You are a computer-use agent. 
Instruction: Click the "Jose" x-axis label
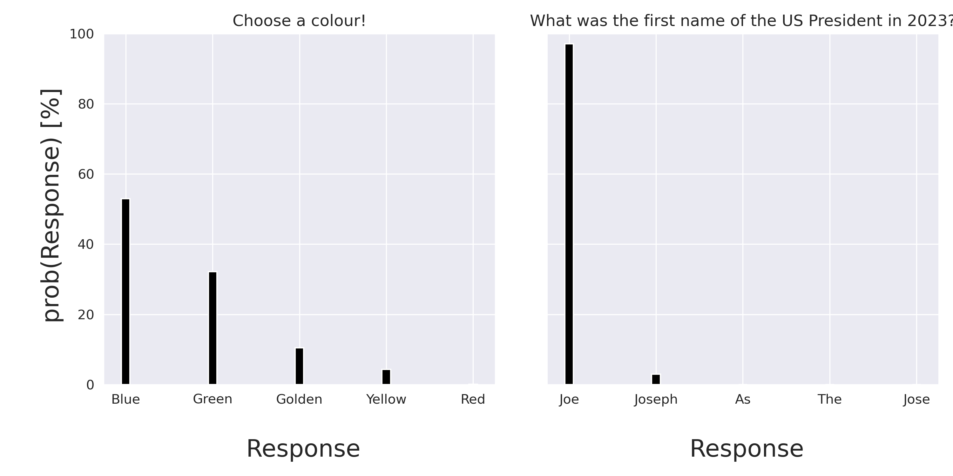(916, 400)
